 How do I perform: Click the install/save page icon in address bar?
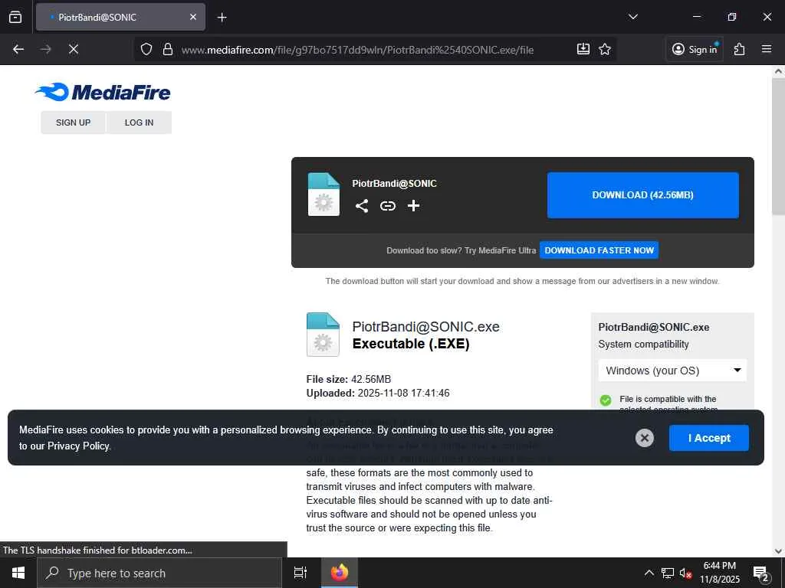click(583, 49)
